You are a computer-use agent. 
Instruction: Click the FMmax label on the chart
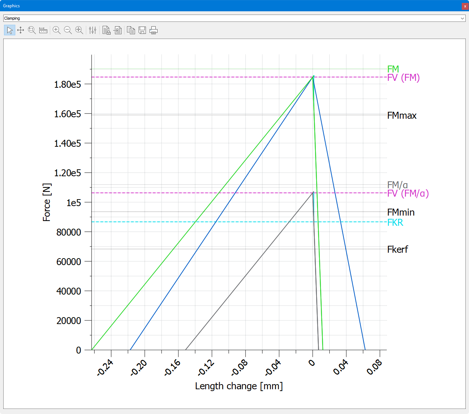[x=402, y=115]
